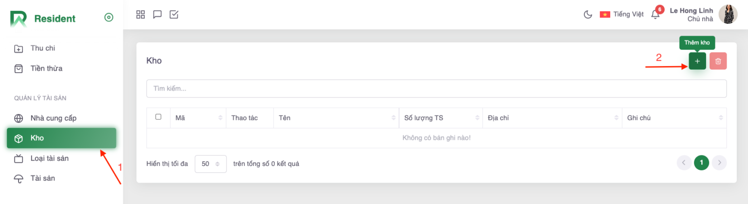748x204 pixels.
Task: Click the green plus Add warehouse button
Action: tap(697, 61)
